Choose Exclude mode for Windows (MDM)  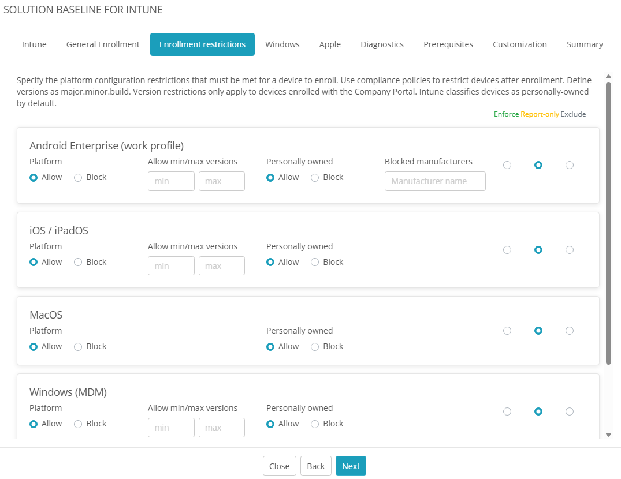[x=570, y=411]
